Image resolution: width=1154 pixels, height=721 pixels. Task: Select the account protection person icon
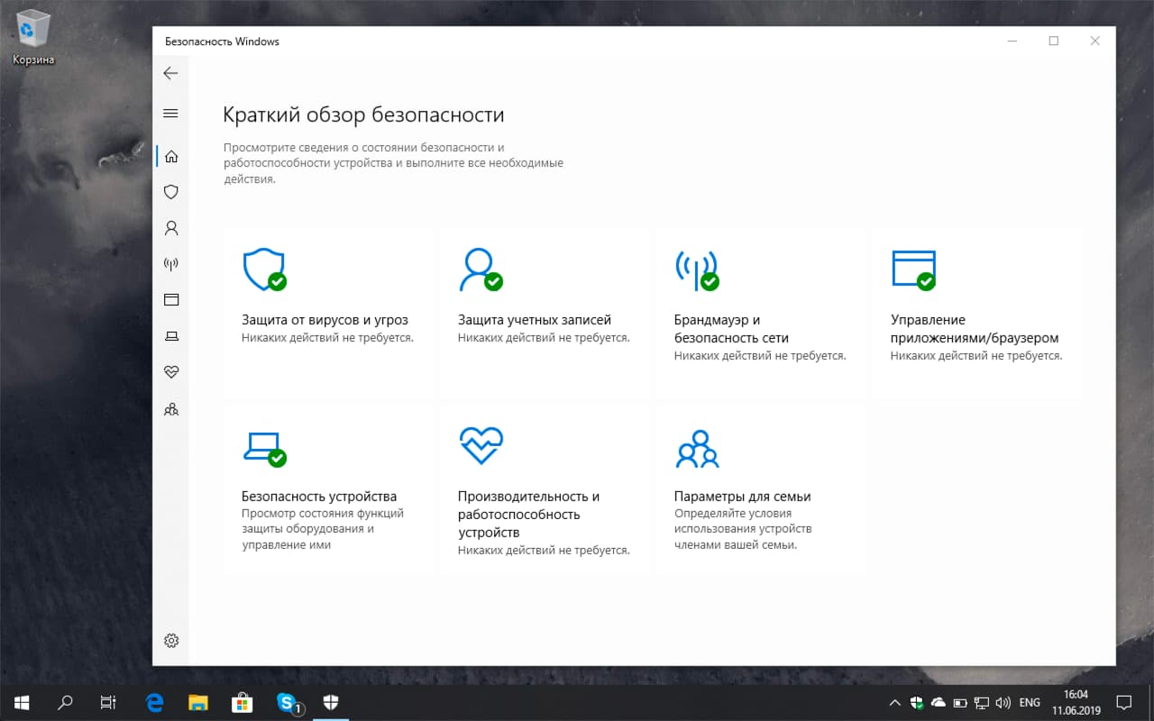[x=170, y=228]
